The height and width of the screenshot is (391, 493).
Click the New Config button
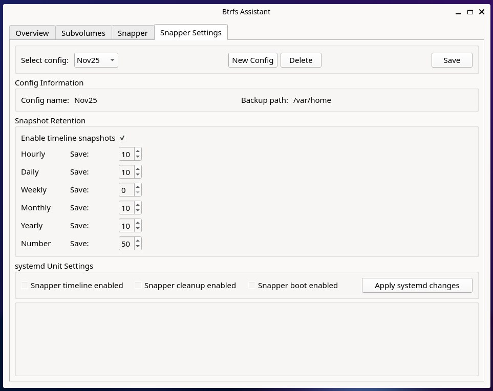coord(253,60)
